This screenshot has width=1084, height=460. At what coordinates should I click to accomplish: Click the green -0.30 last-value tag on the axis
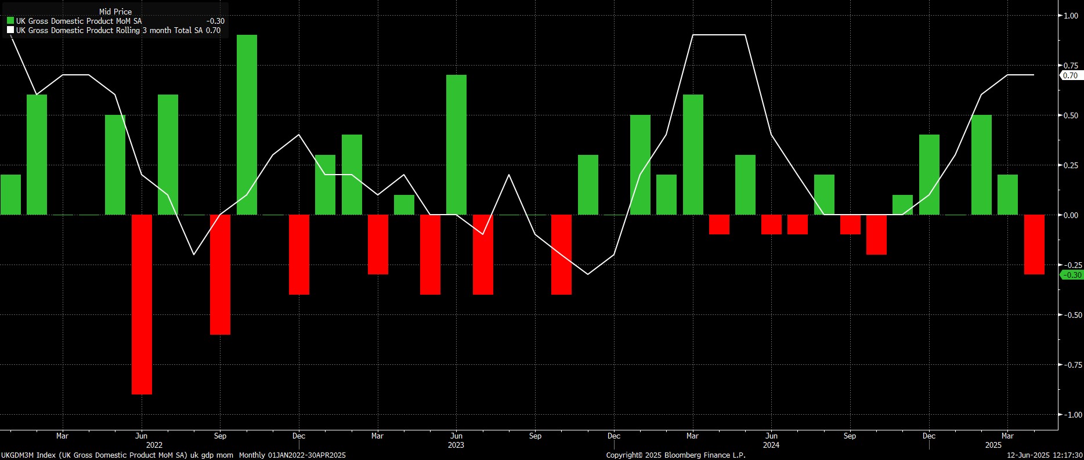pyautogui.click(x=1071, y=275)
